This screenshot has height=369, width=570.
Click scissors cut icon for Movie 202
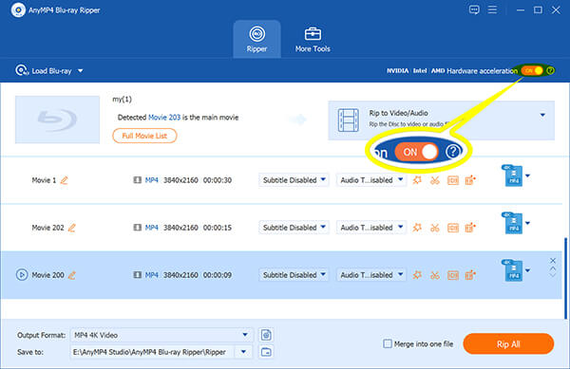pos(435,228)
